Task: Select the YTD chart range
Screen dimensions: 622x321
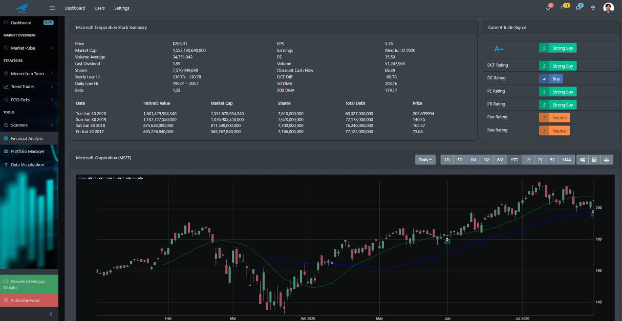Action: click(x=514, y=160)
